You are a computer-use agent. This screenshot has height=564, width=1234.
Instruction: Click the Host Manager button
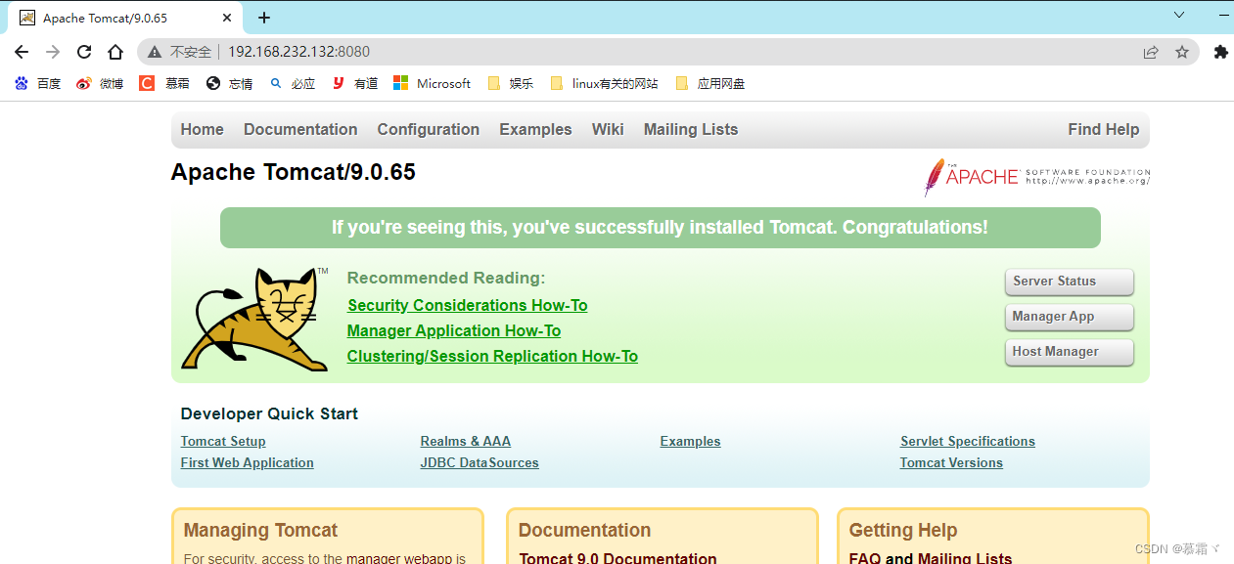pyautogui.click(x=1070, y=352)
